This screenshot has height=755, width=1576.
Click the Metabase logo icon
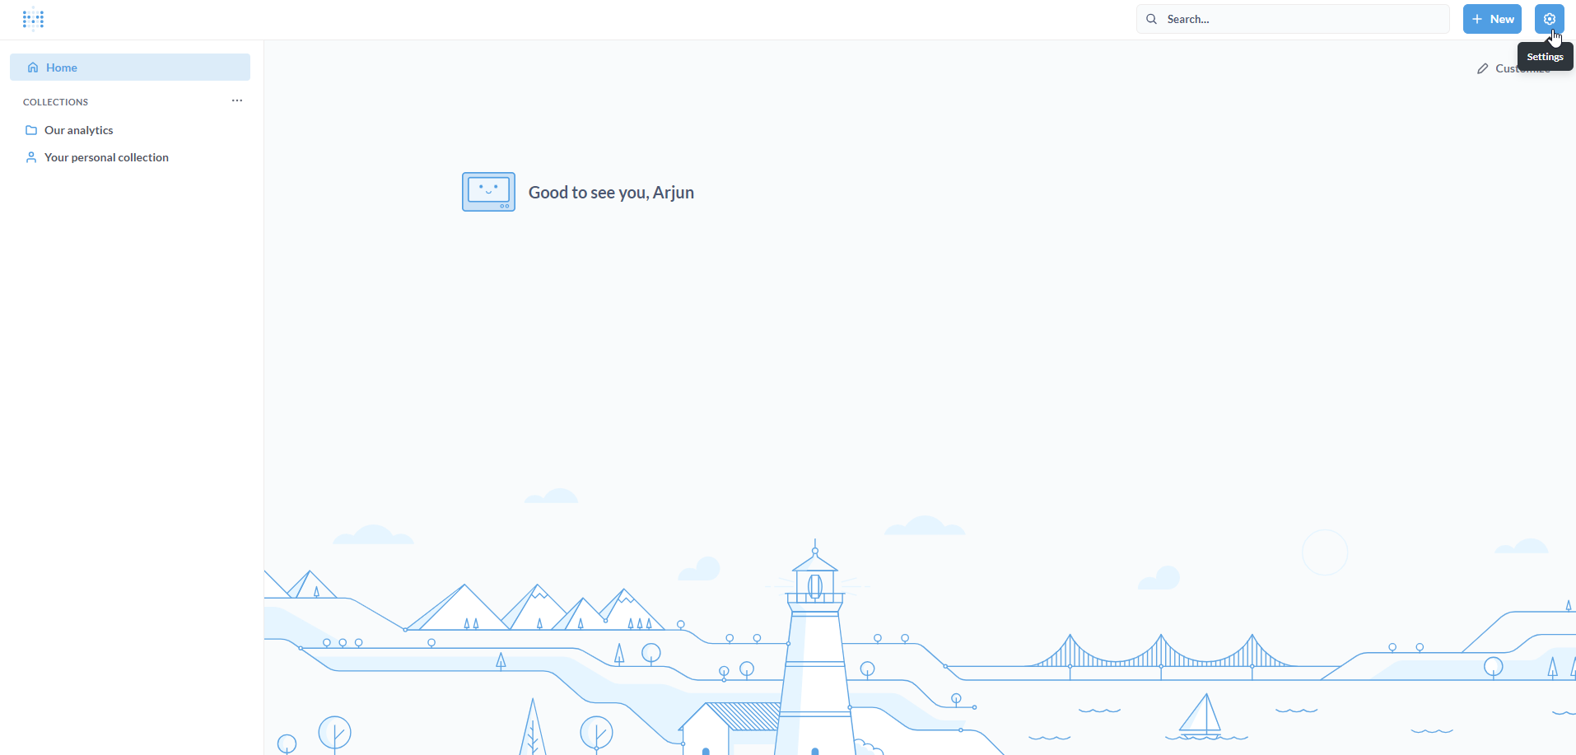(x=33, y=19)
